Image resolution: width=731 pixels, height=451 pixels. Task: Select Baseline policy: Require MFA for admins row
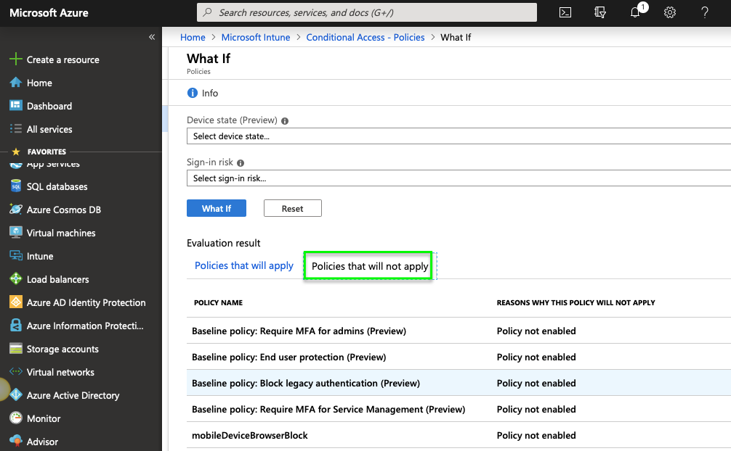[459, 331]
